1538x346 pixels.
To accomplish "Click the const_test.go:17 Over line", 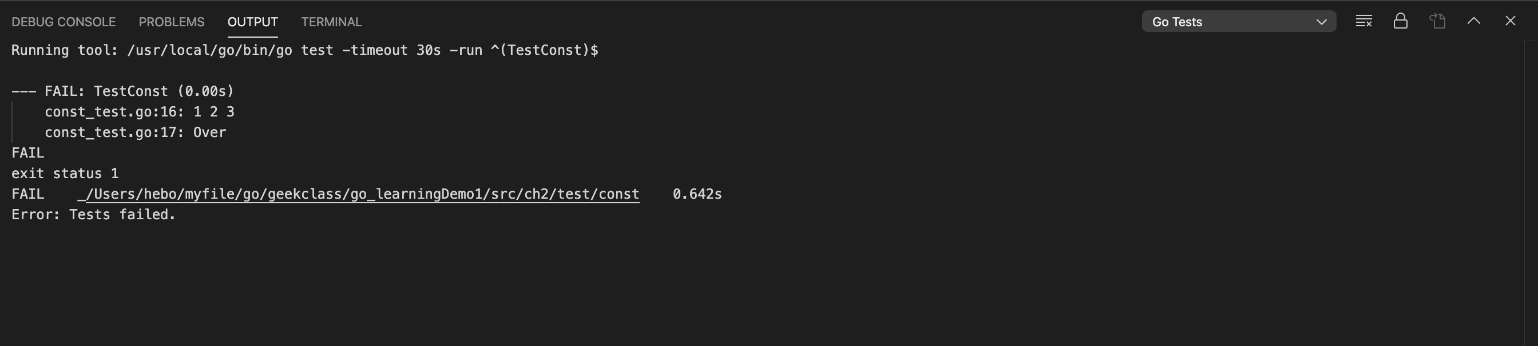I will point(136,132).
